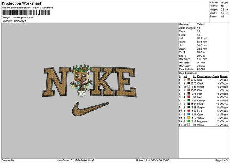Click the 'Purple' description in stop row 9

(201, 107)
